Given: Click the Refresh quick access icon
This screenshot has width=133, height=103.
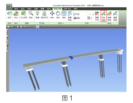Looking at the screenshot, I should point(34,27).
